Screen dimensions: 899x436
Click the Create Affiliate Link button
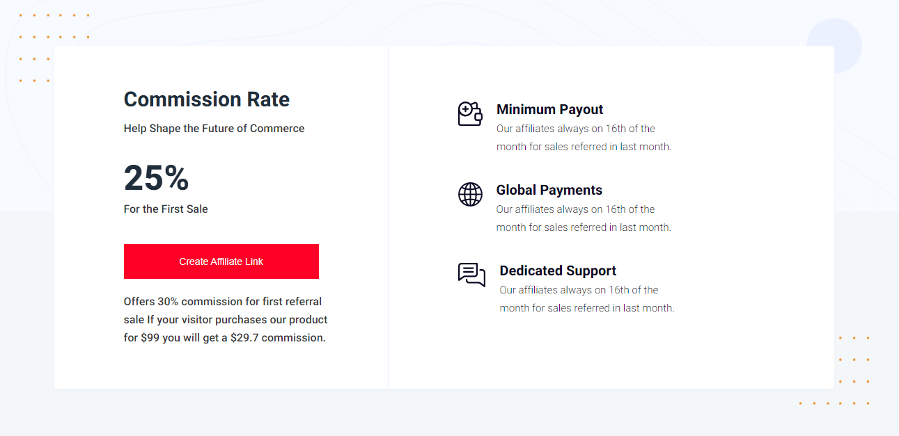221,261
